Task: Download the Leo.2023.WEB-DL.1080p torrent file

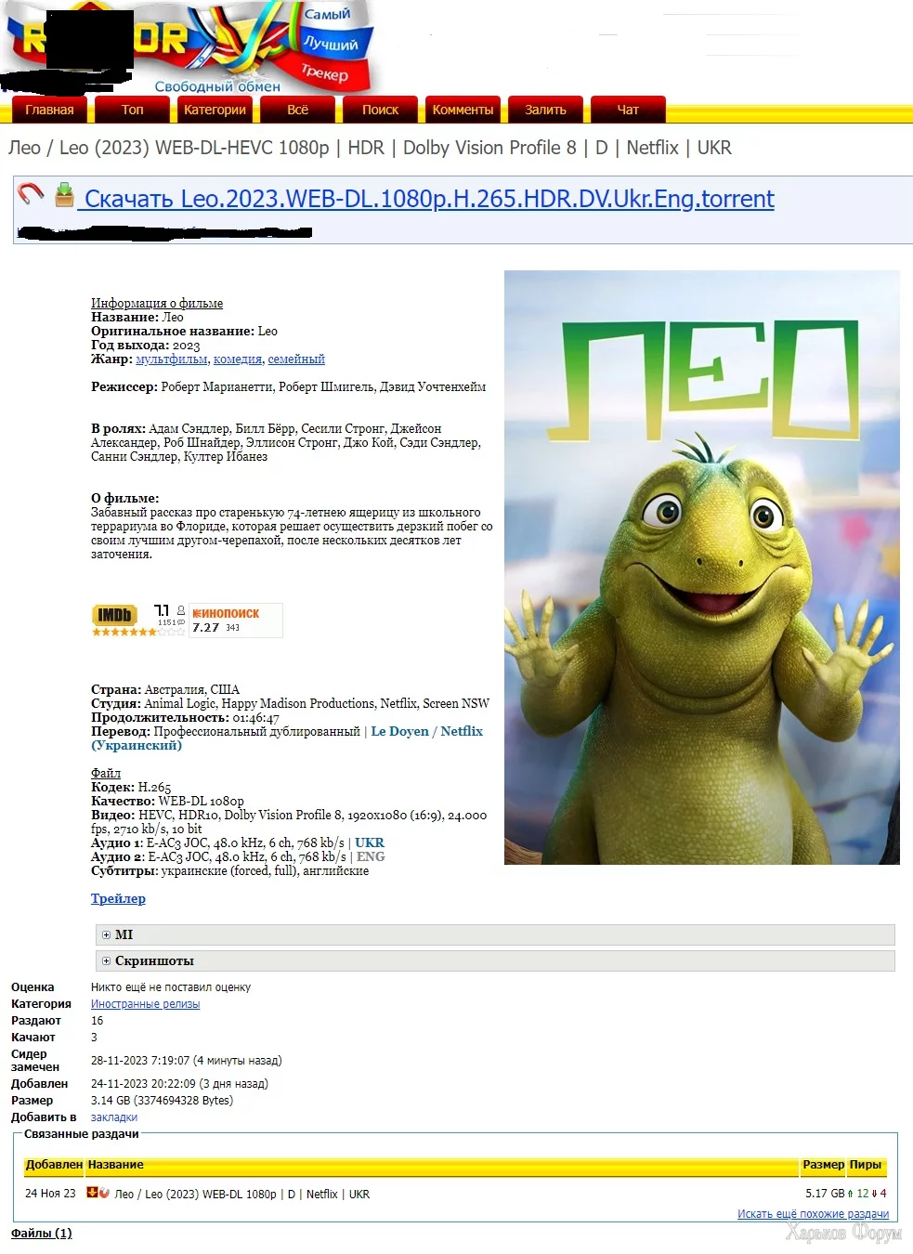Action: click(x=428, y=198)
